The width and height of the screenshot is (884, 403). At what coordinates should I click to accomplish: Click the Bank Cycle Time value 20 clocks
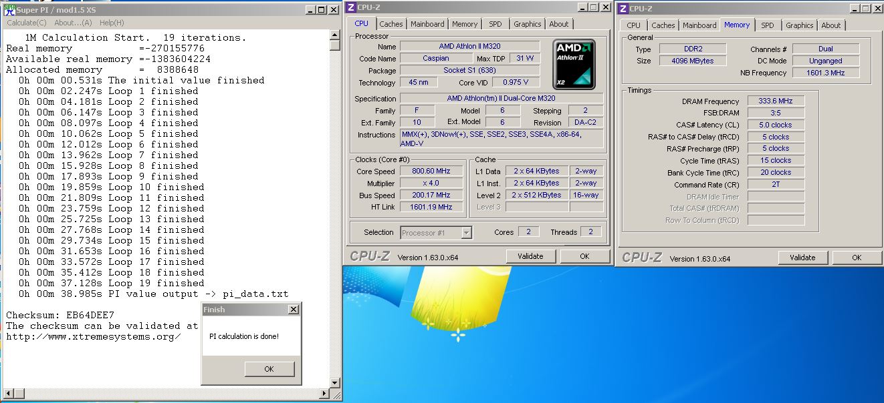pos(776,172)
